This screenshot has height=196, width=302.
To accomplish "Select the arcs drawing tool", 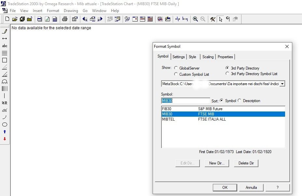I will pos(5,82).
